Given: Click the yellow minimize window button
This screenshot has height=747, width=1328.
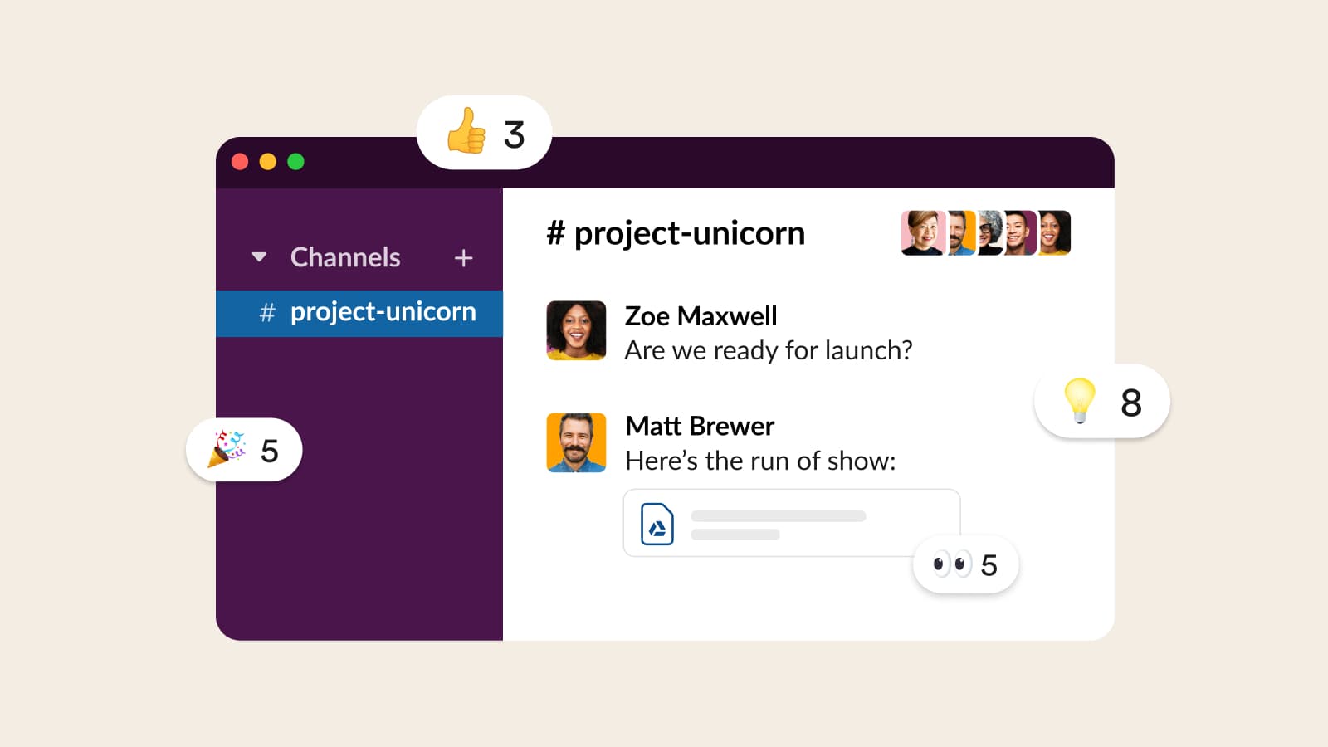Looking at the screenshot, I should [267, 162].
